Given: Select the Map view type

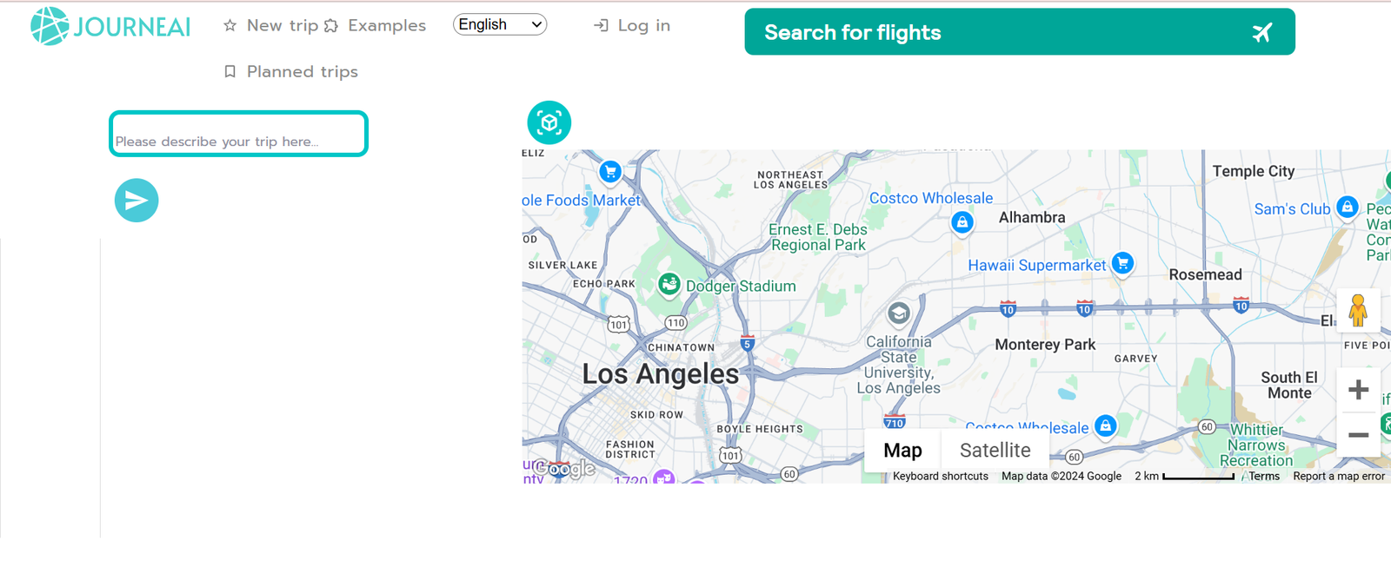Looking at the screenshot, I should 902,451.
